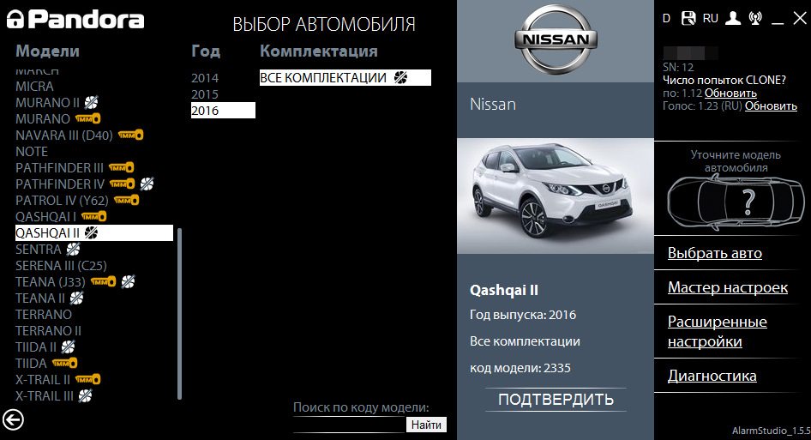Choose the TERRANO model
Image resolution: width=811 pixels, height=440 pixels.
click(44, 314)
